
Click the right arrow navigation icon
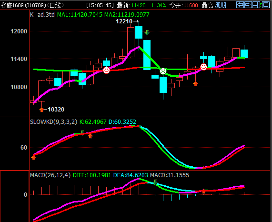point(248,5)
